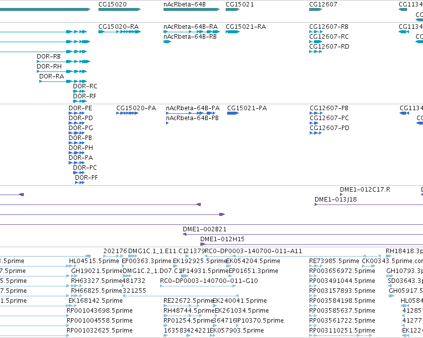Click the CG15021 gene label

pos(240,4)
